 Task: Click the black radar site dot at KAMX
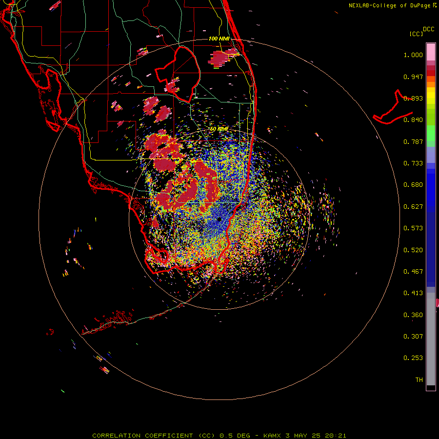pos(219,219)
